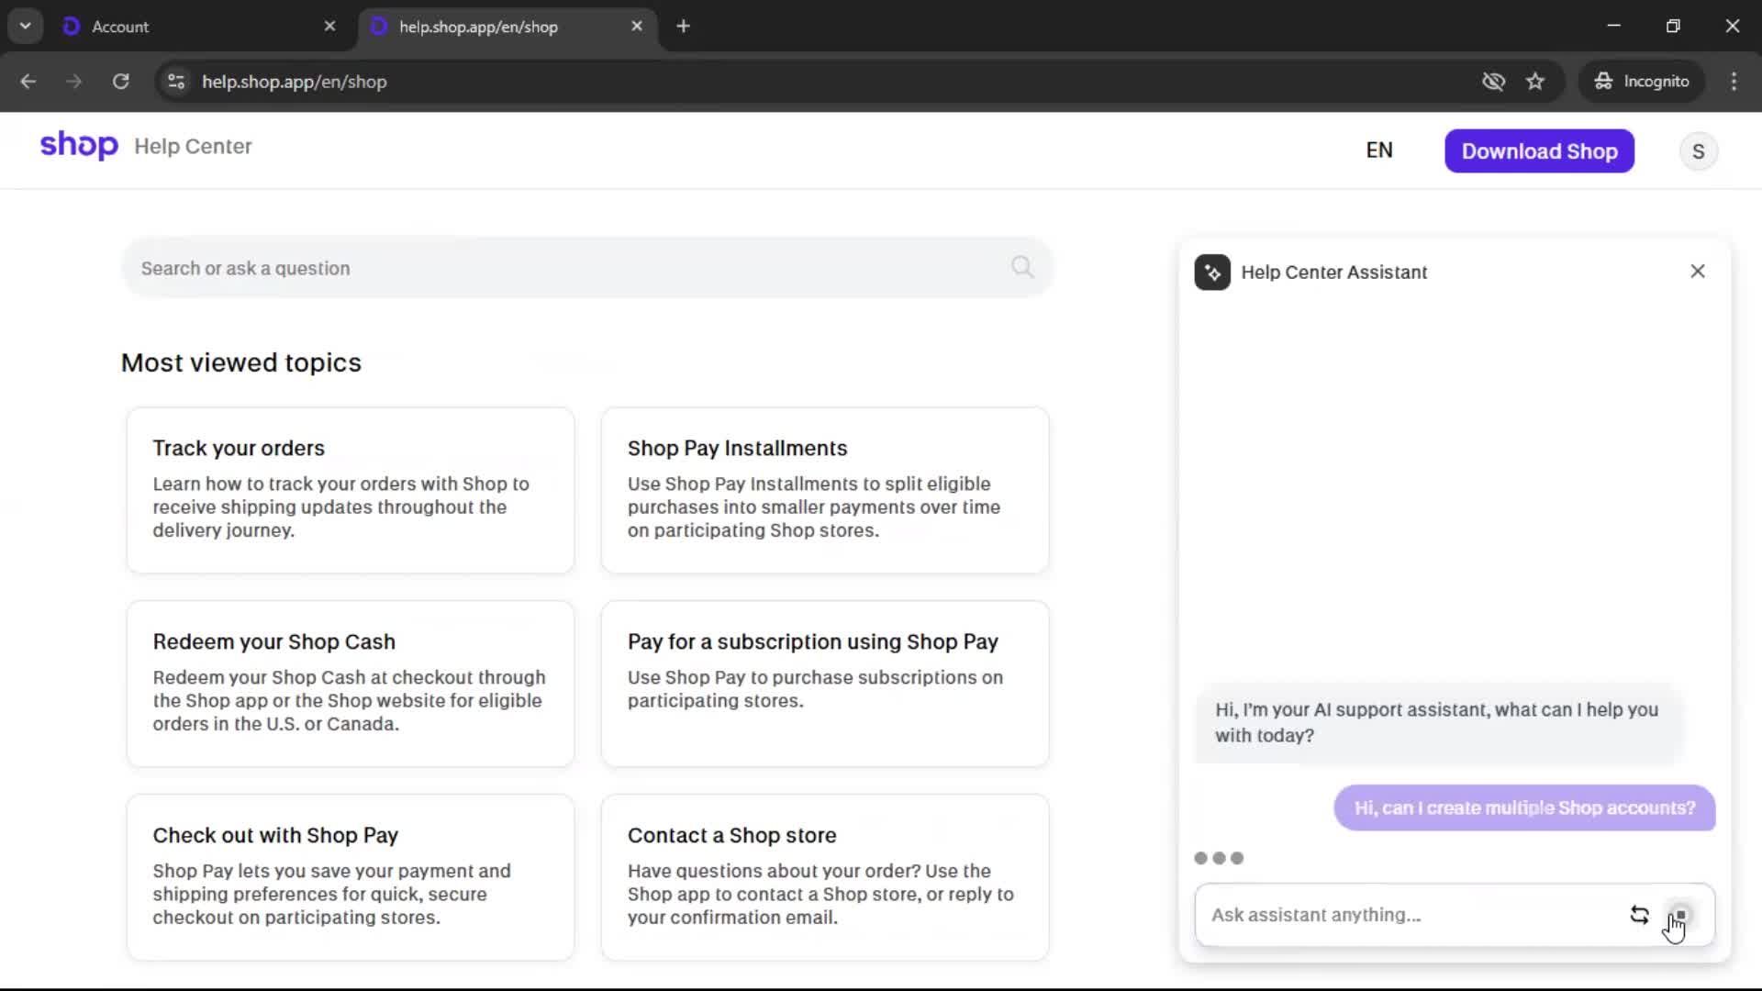Image resolution: width=1762 pixels, height=991 pixels.
Task: Open the site information icon in address bar
Action: click(x=176, y=82)
